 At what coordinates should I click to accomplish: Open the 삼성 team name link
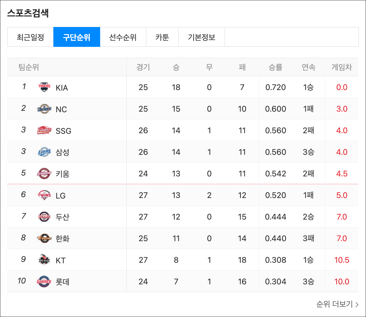62,152
